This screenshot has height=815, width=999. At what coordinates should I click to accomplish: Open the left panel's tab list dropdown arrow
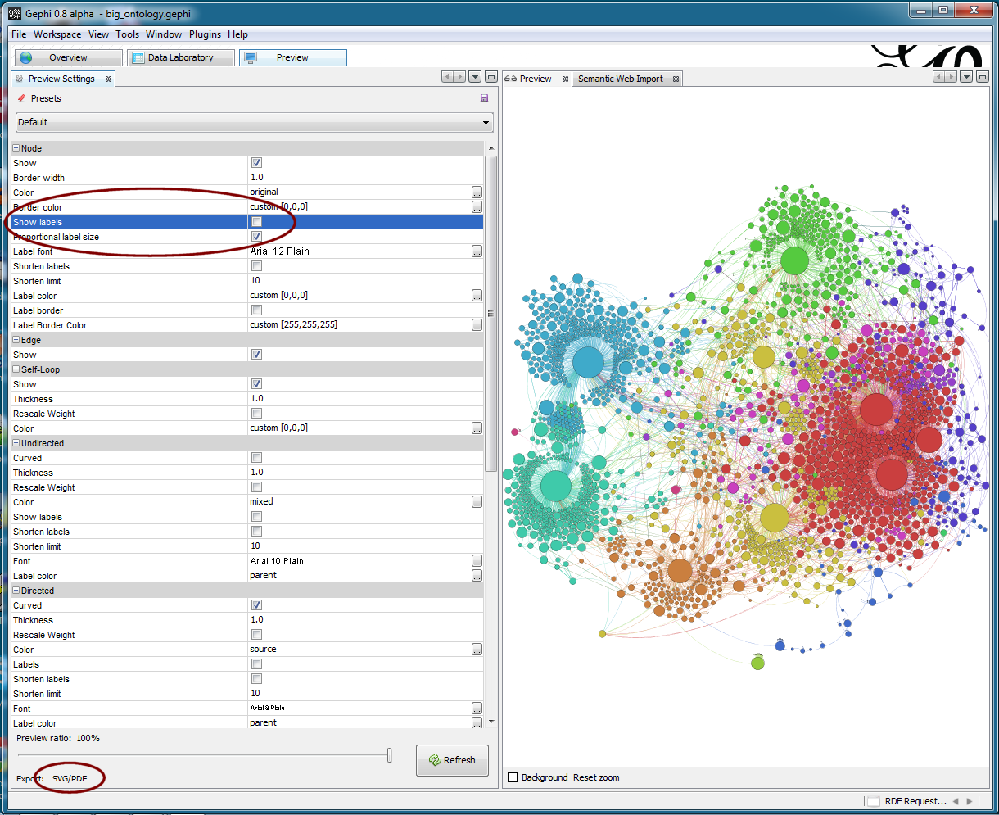point(475,77)
